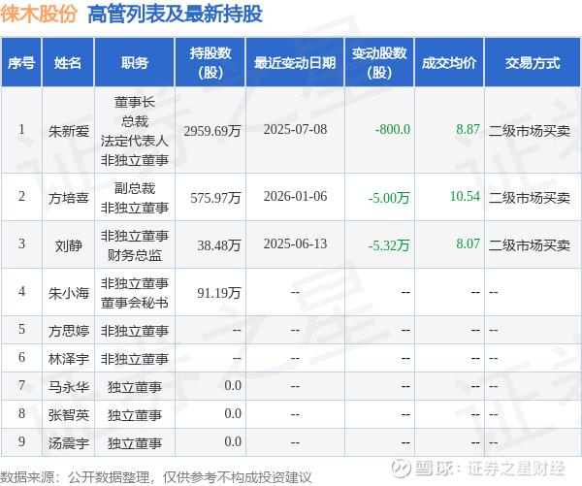Click the 成交均价 column header
Screen dimensions: 582x486
click(x=449, y=63)
